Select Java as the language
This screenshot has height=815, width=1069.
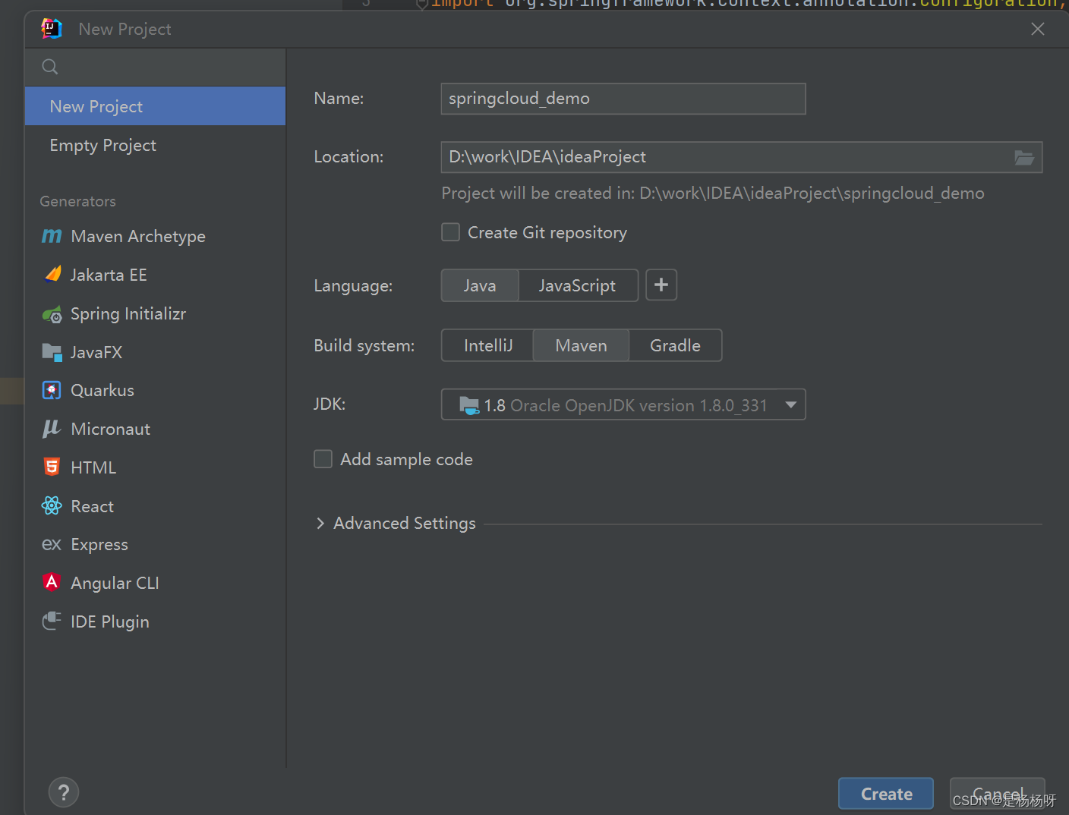coord(480,285)
